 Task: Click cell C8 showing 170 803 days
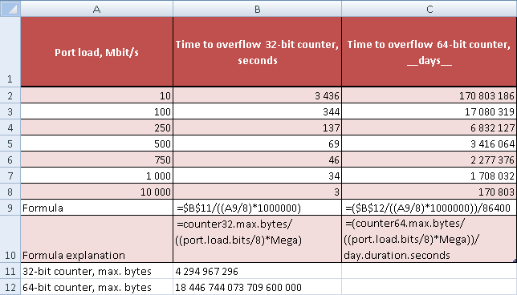pos(429,192)
